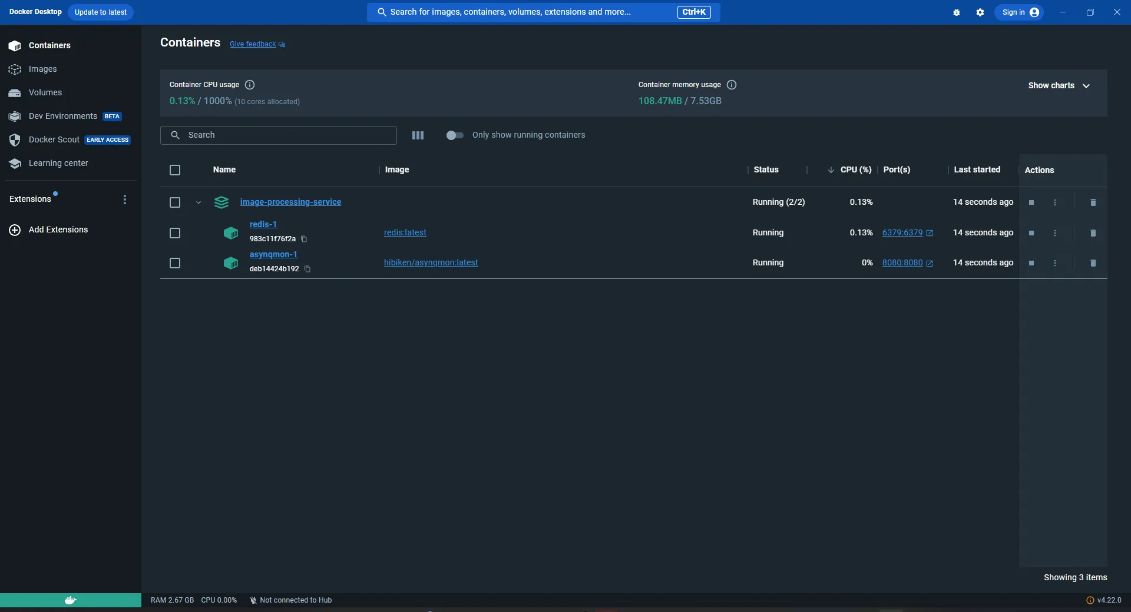Tick the redis-1 container checkbox
Viewport: 1131px width, 612px height.
175,233
